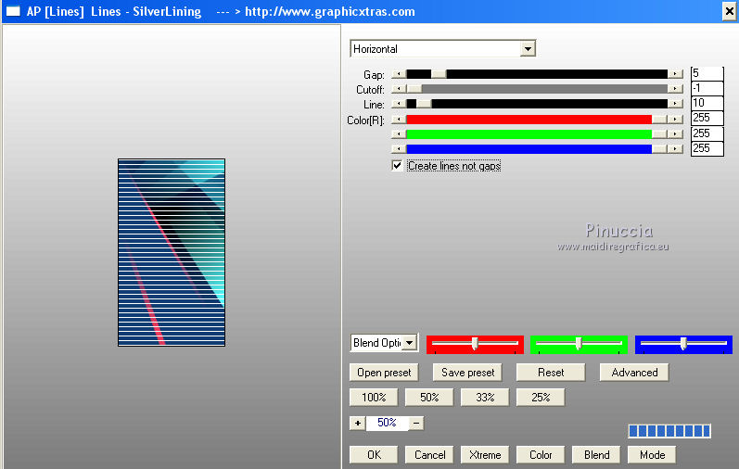This screenshot has height=469, width=739.
Task: Click the blue color value field
Action: coord(707,148)
